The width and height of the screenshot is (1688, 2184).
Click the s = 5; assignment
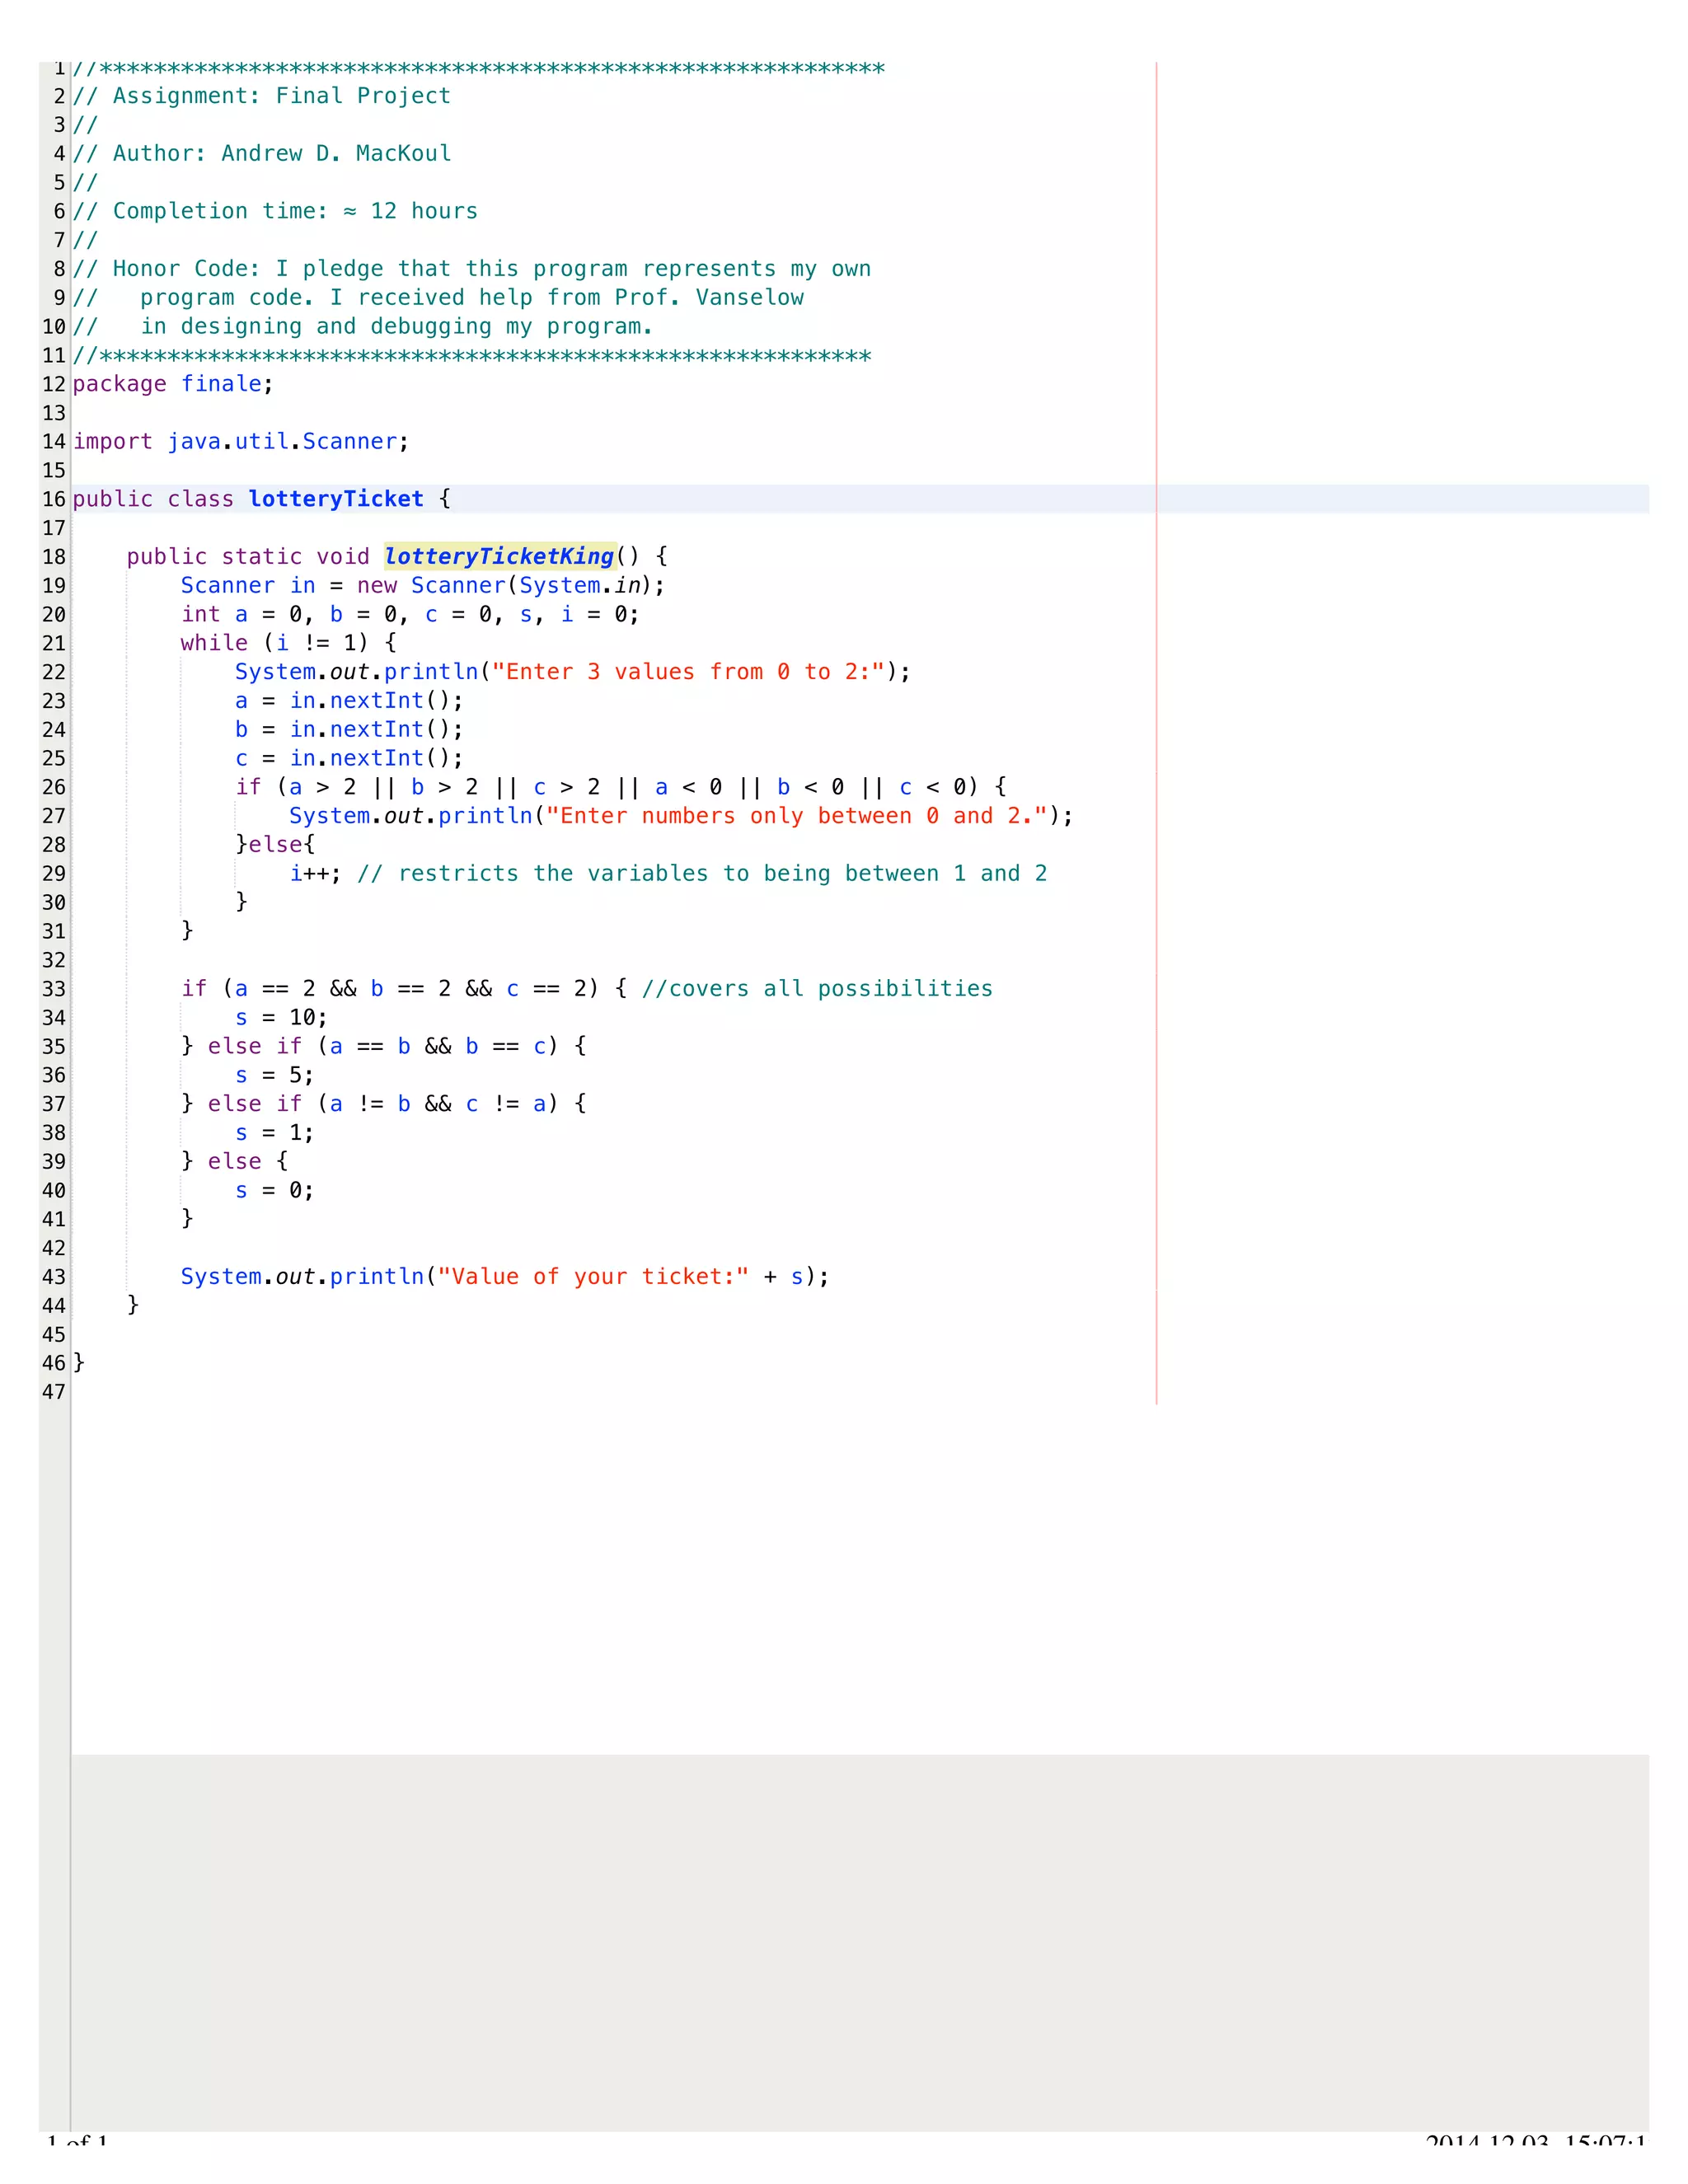(274, 1075)
